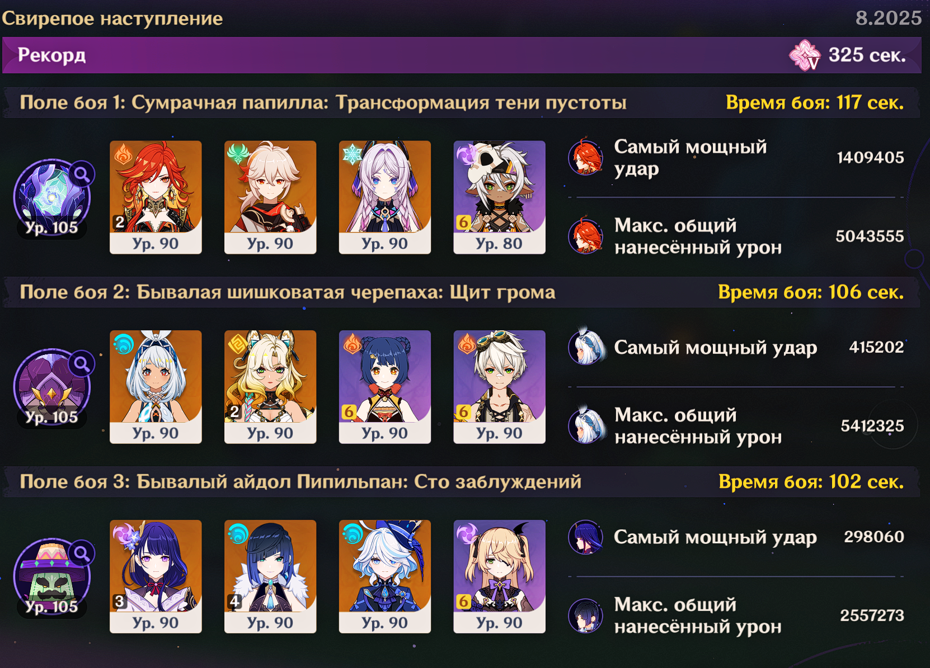Select the Hydro white-haired character in Stage 2
The height and width of the screenshot is (668, 930).
156,387
